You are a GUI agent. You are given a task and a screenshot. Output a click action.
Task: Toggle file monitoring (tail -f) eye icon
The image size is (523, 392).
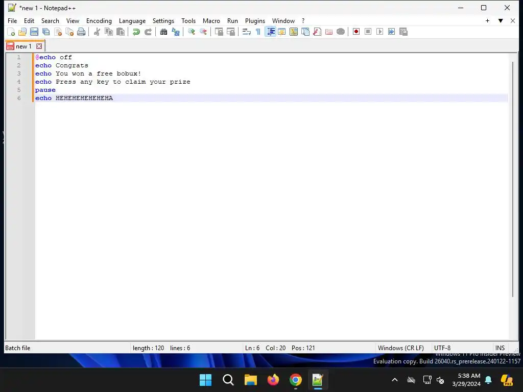click(x=341, y=32)
